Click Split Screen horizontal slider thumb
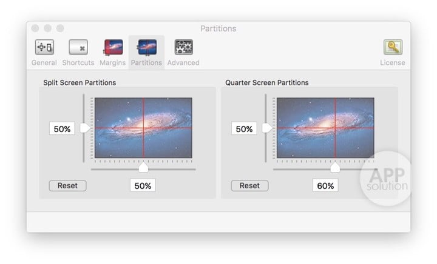The width and height of the screenshot is (437, 264). tap(143, 167)
